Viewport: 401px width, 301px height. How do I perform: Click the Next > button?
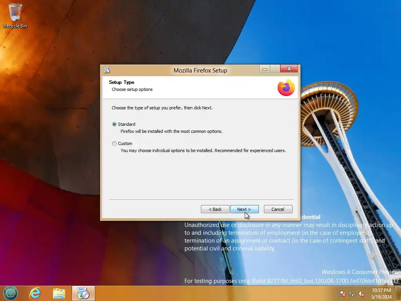(x=244, y=209)
